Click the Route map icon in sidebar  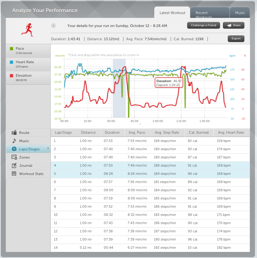[14, 133]
